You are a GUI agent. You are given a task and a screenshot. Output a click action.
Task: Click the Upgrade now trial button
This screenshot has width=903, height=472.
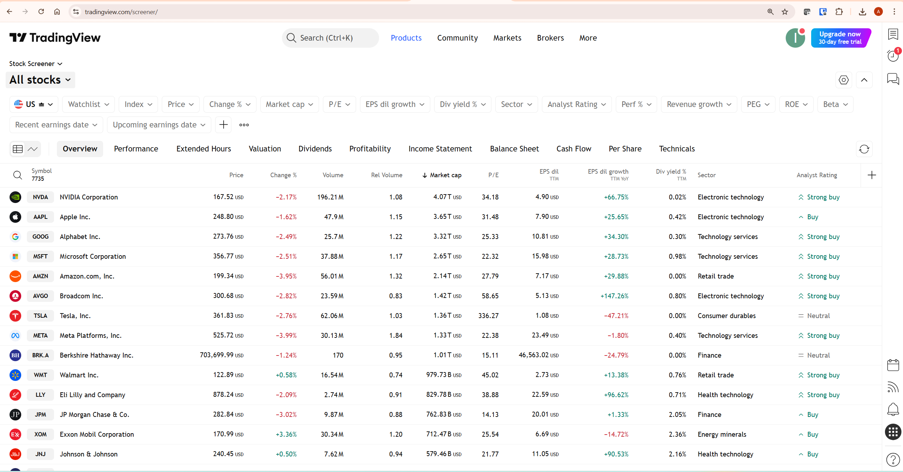841,38
